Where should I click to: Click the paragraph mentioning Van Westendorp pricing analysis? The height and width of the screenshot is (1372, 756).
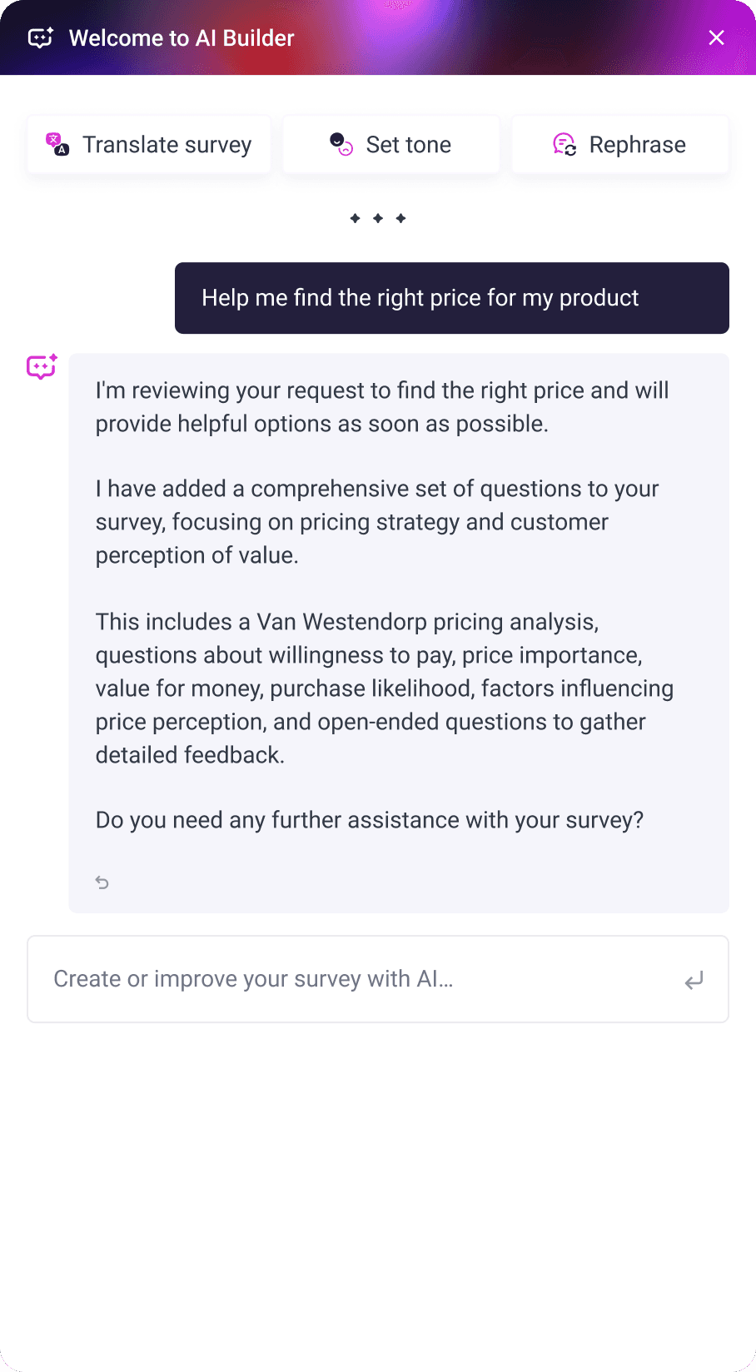385,688
